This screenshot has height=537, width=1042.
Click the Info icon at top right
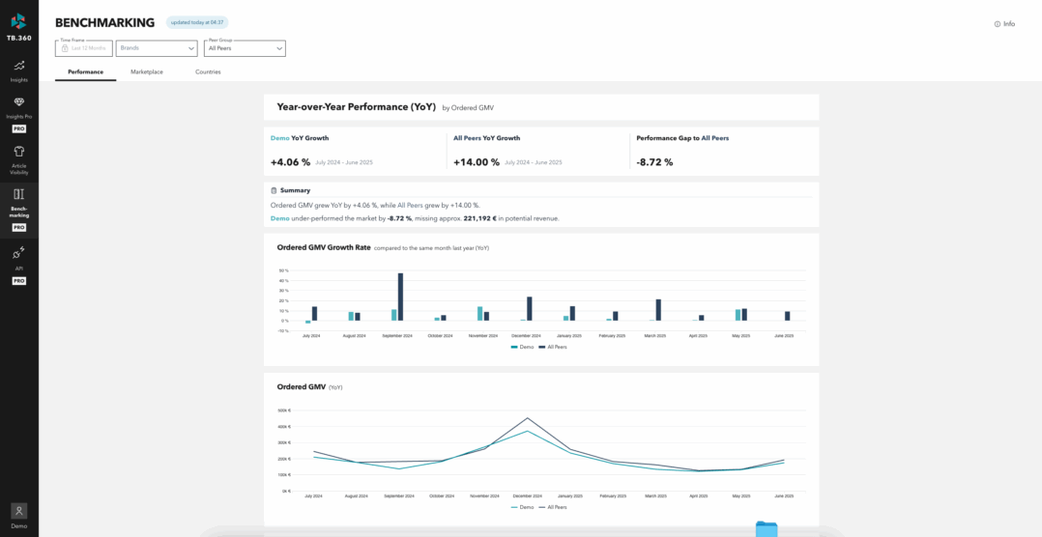coord(998,24)
